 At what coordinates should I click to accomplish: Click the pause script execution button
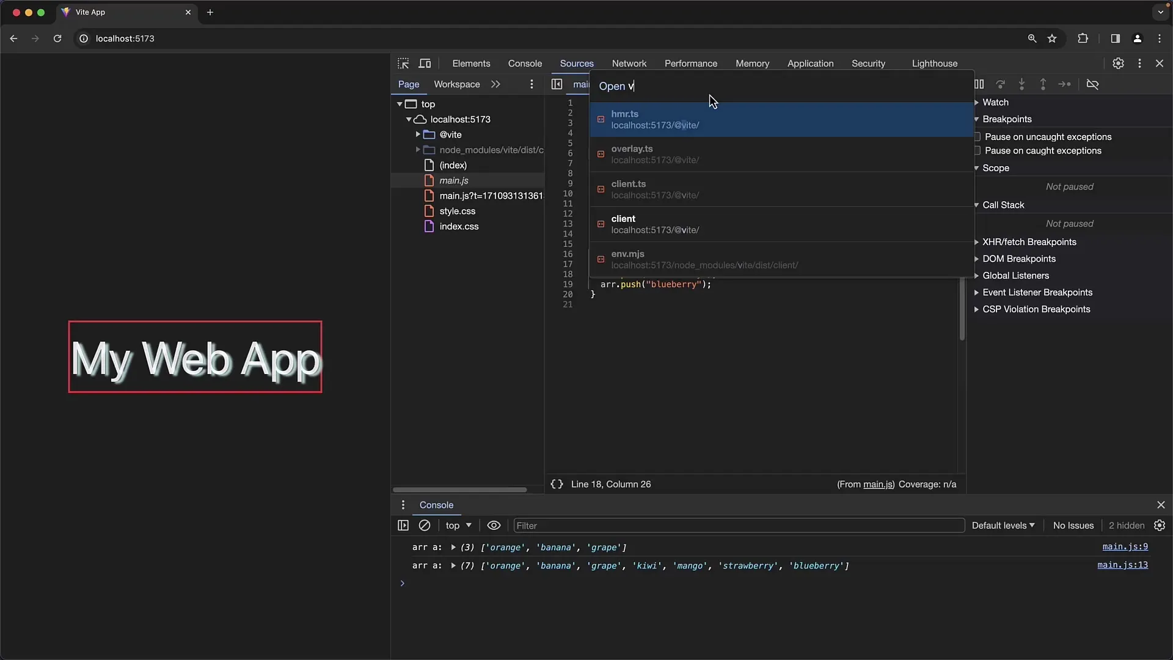coord(979,84)
